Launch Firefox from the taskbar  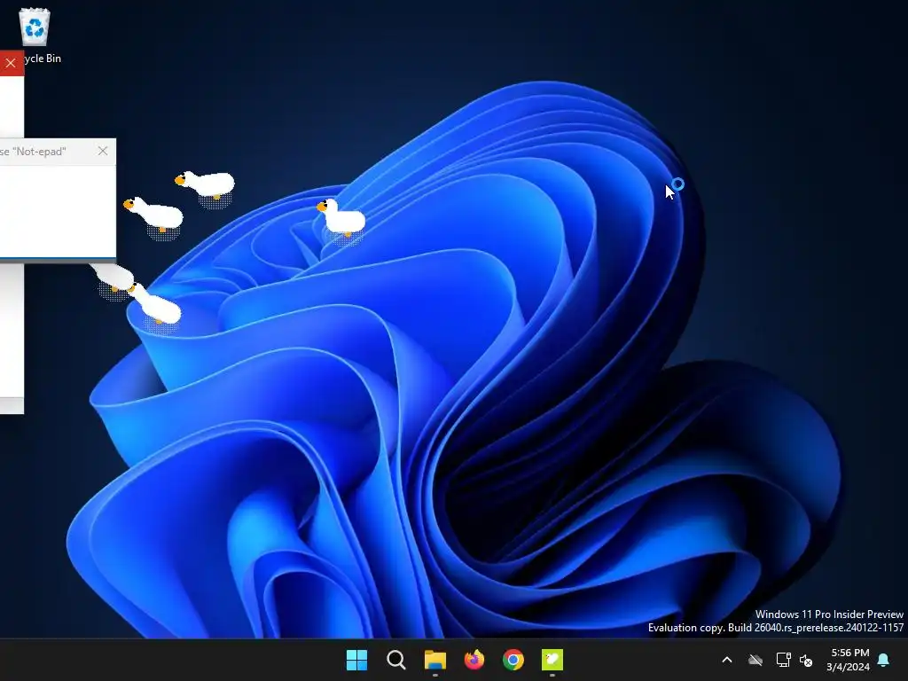474,660
